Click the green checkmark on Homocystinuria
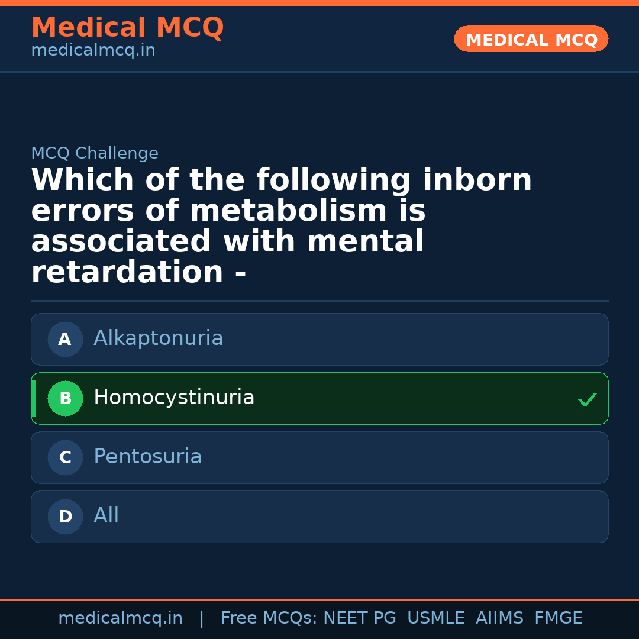Screen dimensions: 639x639 [x=588, y=399]
